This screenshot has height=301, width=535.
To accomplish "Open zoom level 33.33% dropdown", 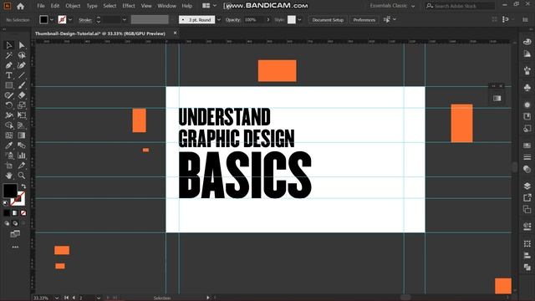I will tap(57, 298).
